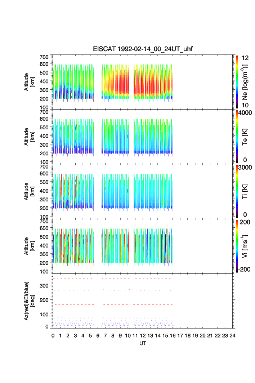Select the Ti ion temperature color bar

[x=237, y=191]
